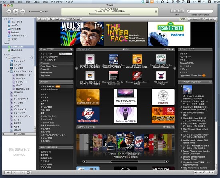Click 全て見る in スタッフのおすすめ

(x=168, y=127)
